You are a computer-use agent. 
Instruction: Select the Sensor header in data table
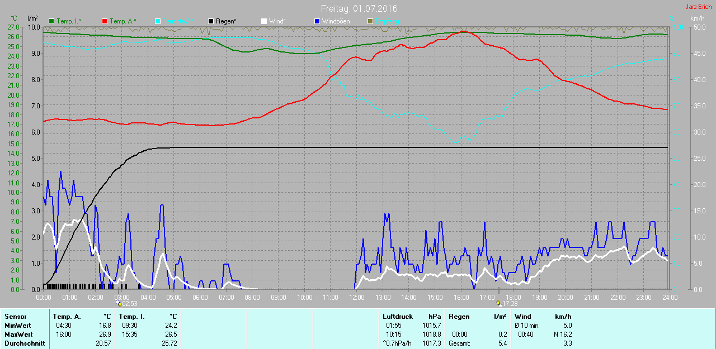point(15,317)
